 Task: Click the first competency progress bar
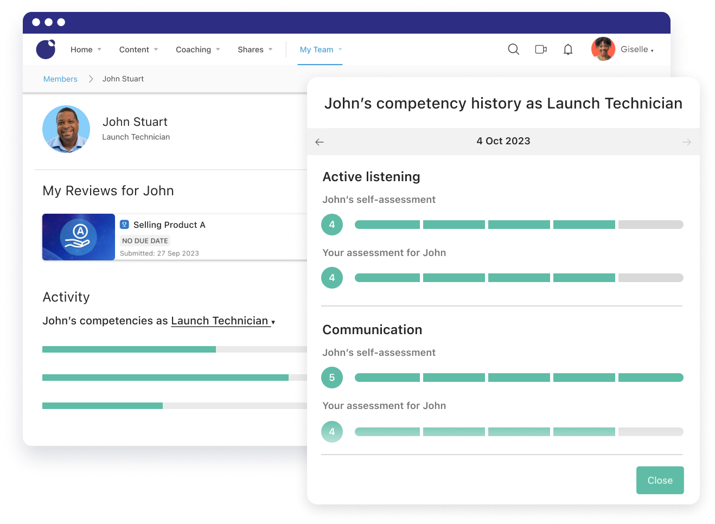coord(174,349)
